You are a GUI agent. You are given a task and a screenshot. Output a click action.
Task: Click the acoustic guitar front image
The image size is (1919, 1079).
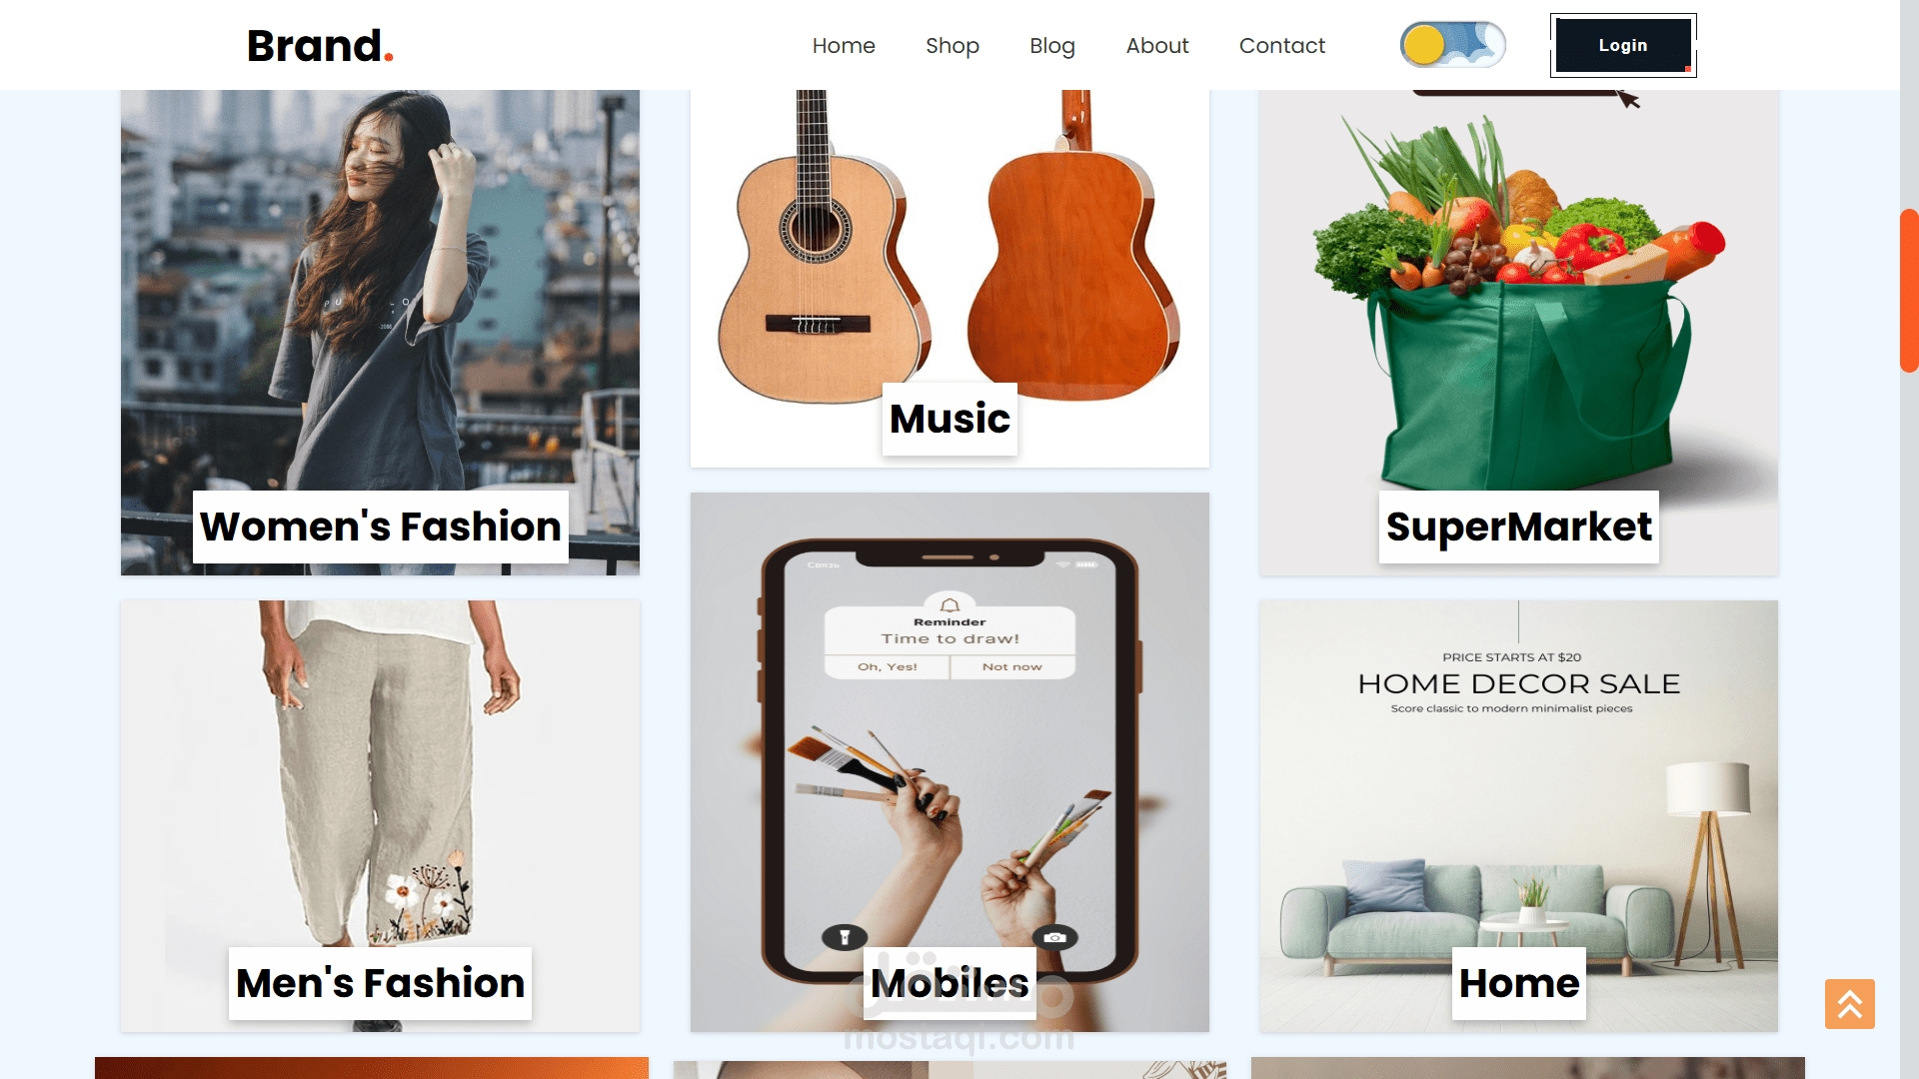pyautogui.click(x=822, y=250)
